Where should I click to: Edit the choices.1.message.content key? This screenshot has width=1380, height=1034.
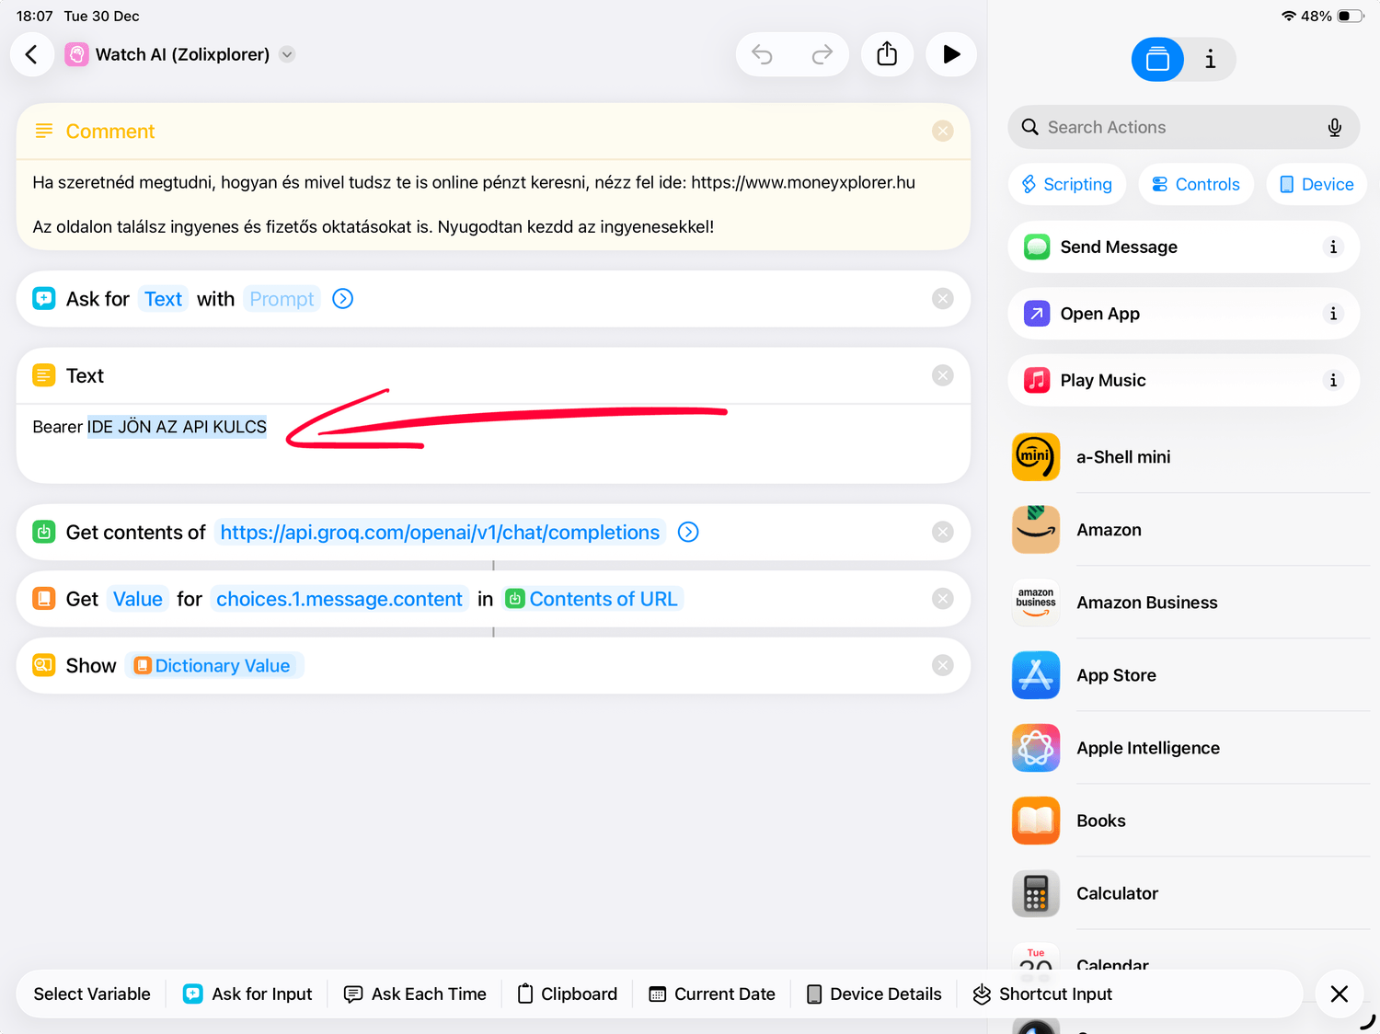coord(339,599)
